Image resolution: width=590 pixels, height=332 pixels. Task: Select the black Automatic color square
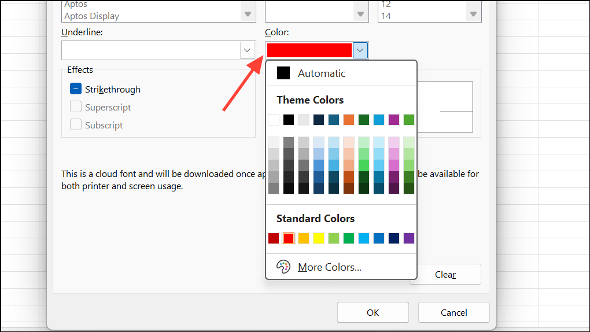[283, 73]
